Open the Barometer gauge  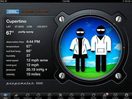(38, 96)
